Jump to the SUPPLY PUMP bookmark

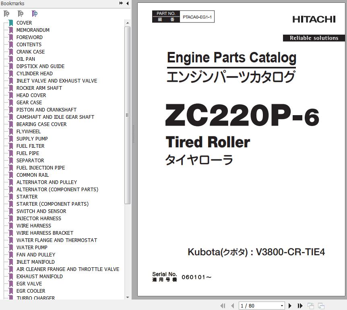(x=32, y=139)
